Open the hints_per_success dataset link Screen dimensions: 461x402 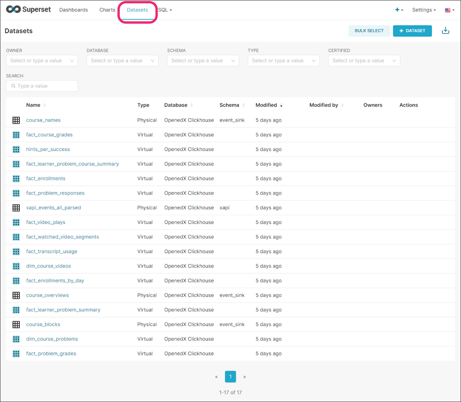coord(48,149)
